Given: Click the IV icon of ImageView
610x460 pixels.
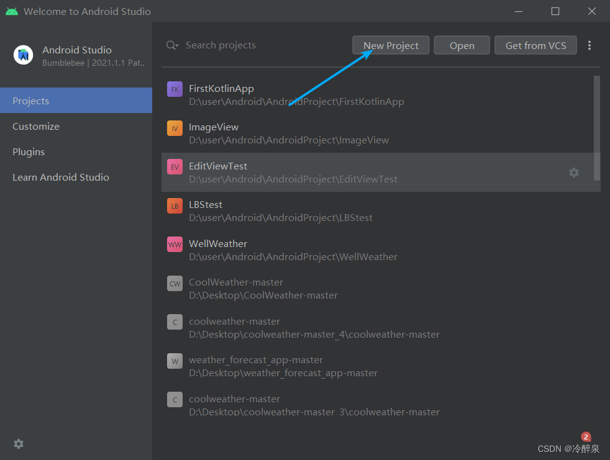Looking at the screenshot, I should tap(175, 128).
